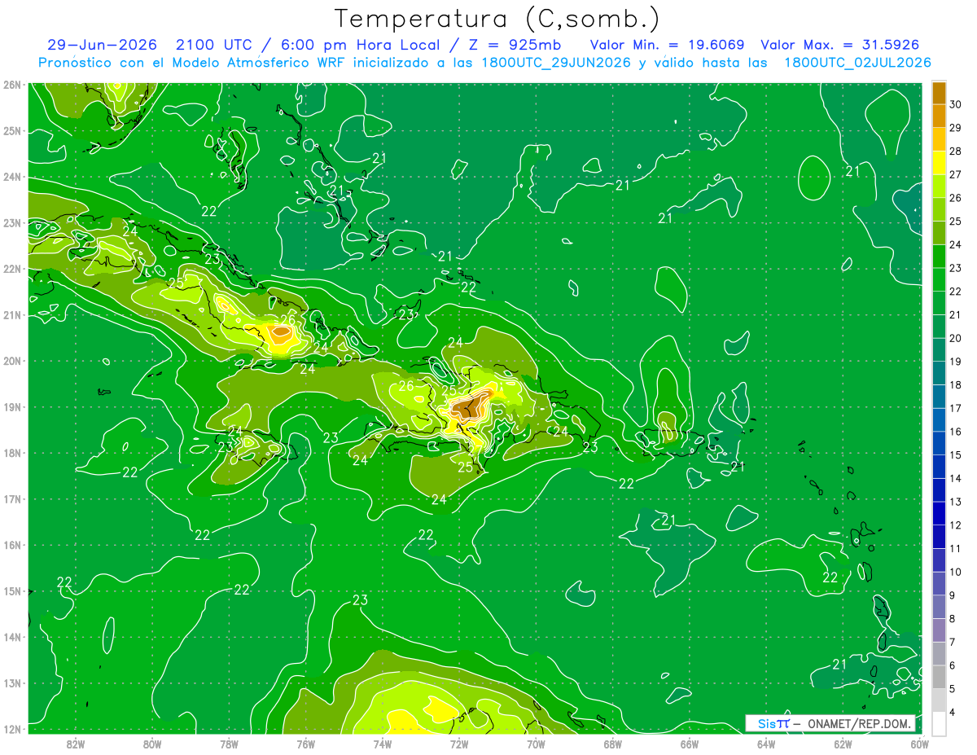Select valid-until time '1800UTC_02JUL2026'
This screenshot has width=977, height=755.
click(x=857, y=63)
